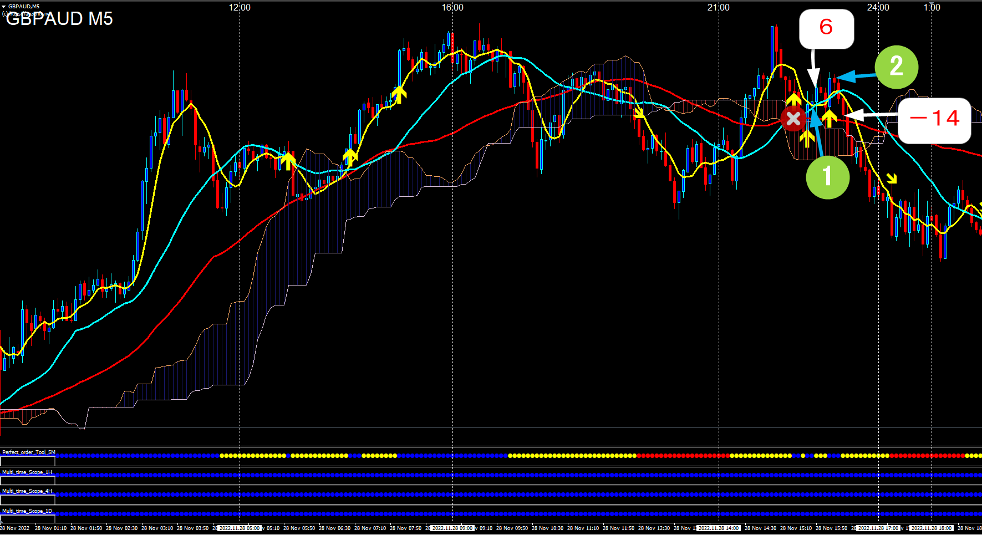
Task: Click the 2022.11.28 05:00 highlighted date marker
Action: pyautogui.click(x=240, y=528)
